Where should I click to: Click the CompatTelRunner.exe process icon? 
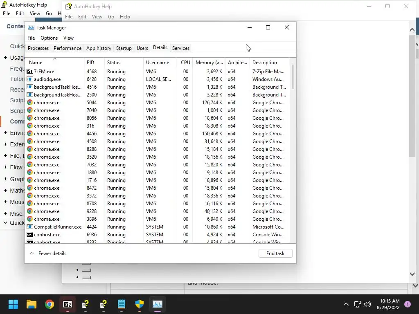29,227
